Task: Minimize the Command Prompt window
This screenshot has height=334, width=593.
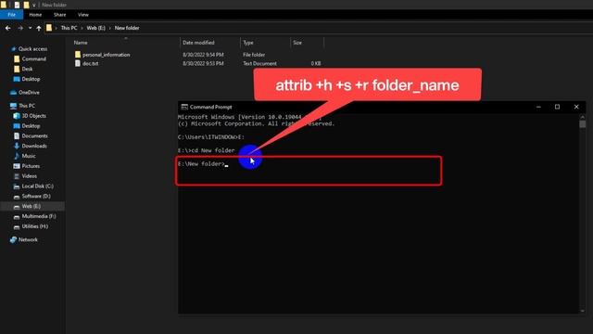Action: pyautogui.click(x=538, y=107)
